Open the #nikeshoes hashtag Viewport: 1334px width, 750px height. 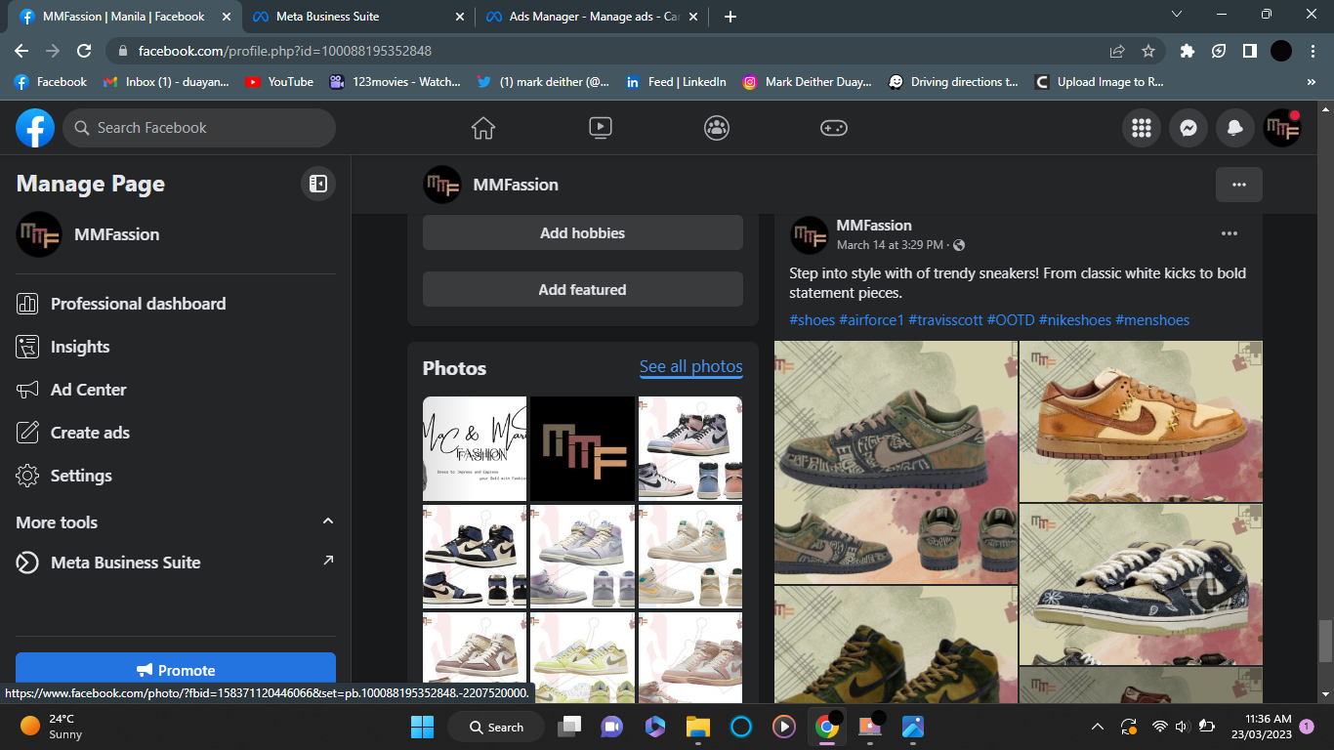pos(1075,320)
